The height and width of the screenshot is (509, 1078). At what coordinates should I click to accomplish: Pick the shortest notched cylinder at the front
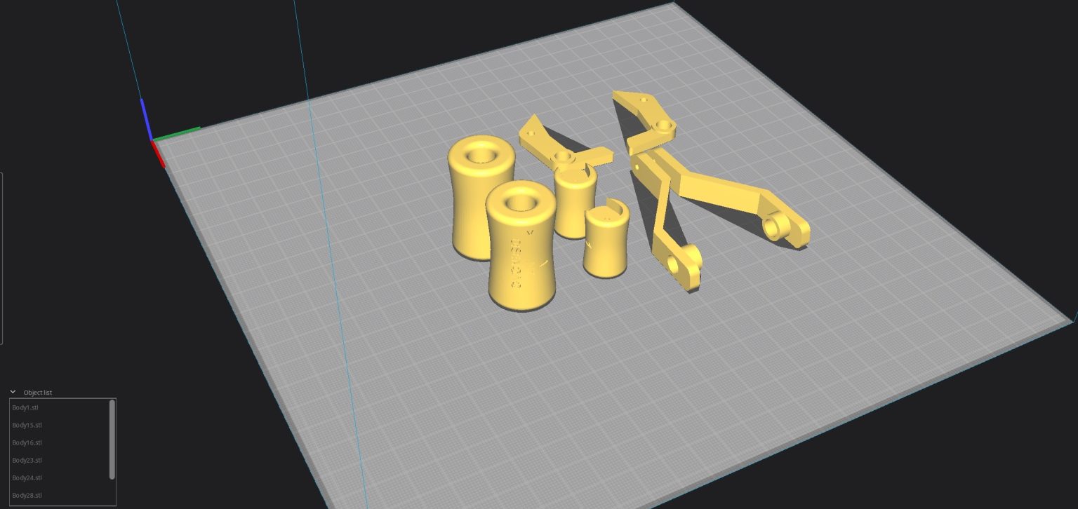coord(604,245)
